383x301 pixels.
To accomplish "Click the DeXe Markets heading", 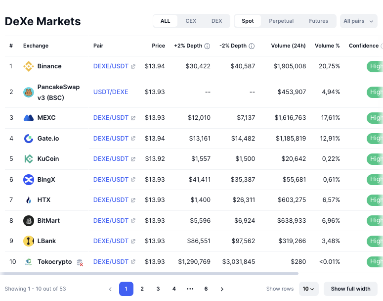I will (43, 21).
